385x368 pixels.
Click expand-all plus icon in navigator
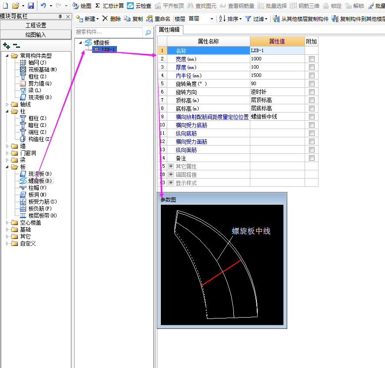(x=7, y=46)
